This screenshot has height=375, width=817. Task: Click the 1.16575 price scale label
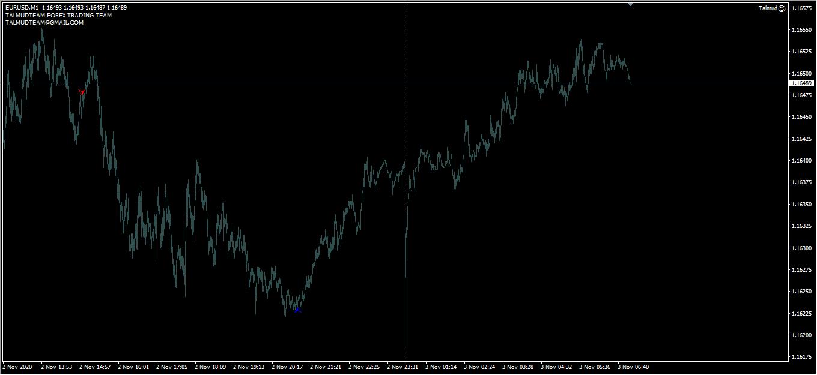click(802, 8)
